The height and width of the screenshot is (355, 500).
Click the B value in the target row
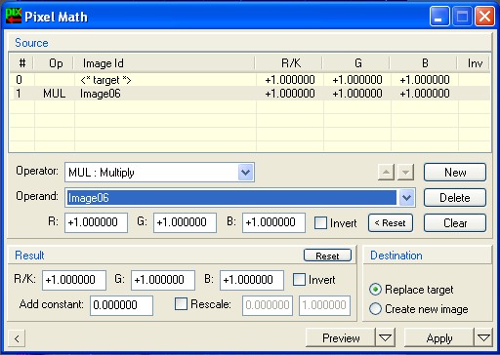[x=425, y=80]
